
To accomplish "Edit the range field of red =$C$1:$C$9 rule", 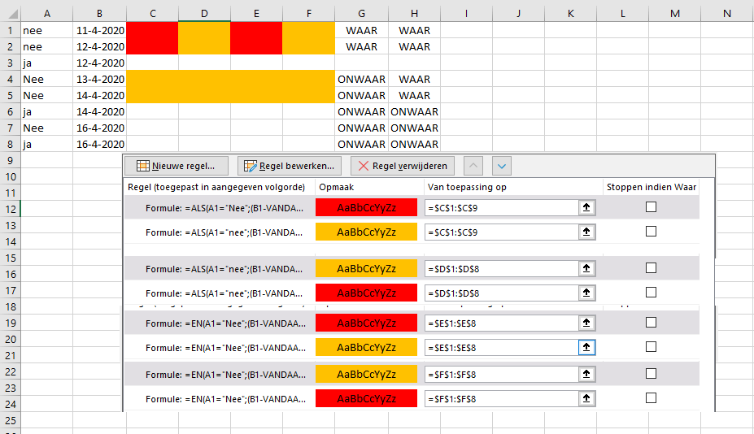I will pos(502,207).
